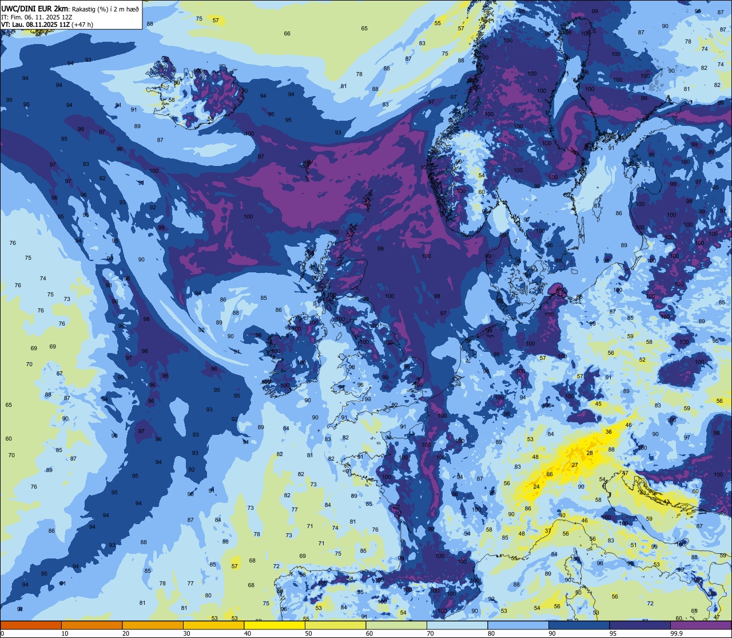Click the legend tick label '99.9'
732x638 pixels.
(x=677, y=633)
